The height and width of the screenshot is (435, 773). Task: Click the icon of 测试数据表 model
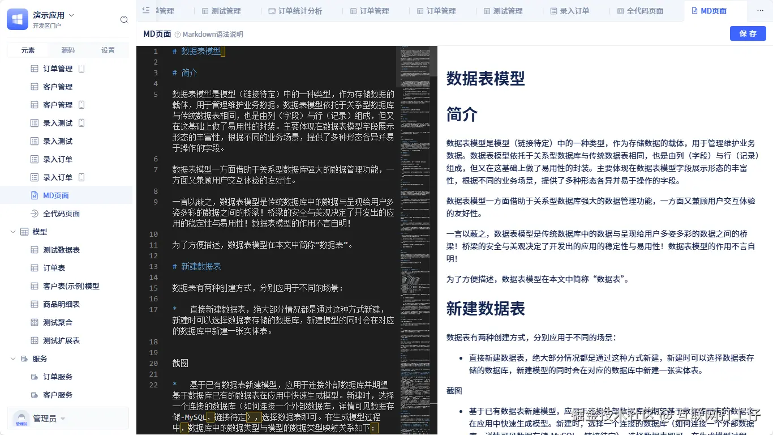(x=33, y=250)
